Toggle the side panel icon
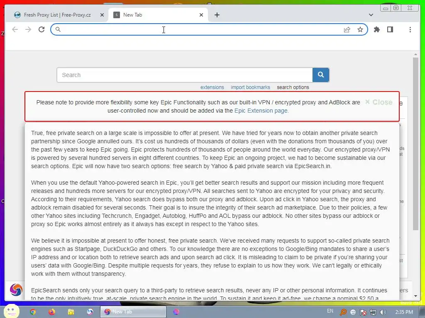This screenshot has height=318, width=425. pos(390,29)
